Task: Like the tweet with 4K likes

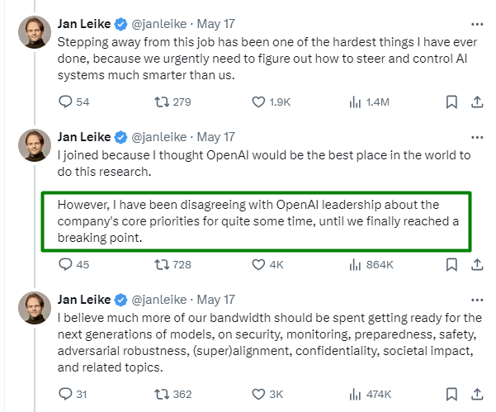Action: pyautogui.click(x=259, y=265)
